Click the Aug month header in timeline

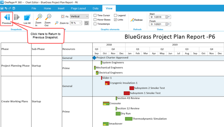point(187,53)
